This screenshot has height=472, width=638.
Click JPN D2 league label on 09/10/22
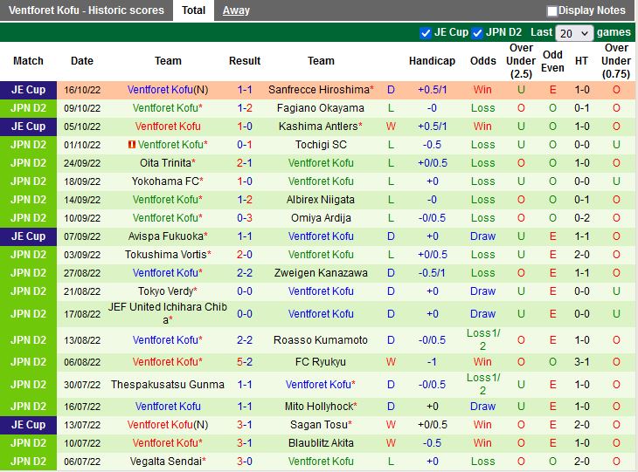pos(28,108)
